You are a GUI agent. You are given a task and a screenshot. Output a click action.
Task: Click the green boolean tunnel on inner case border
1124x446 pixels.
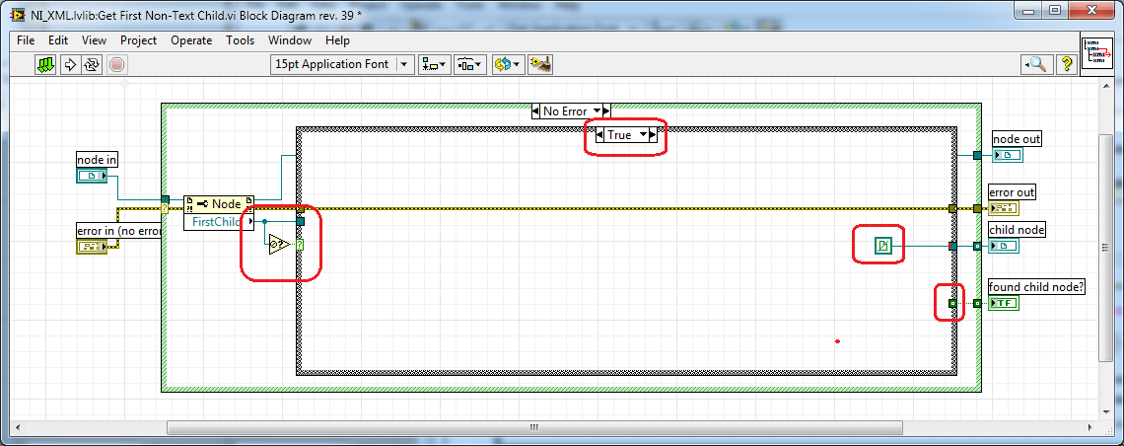point(952,303)
